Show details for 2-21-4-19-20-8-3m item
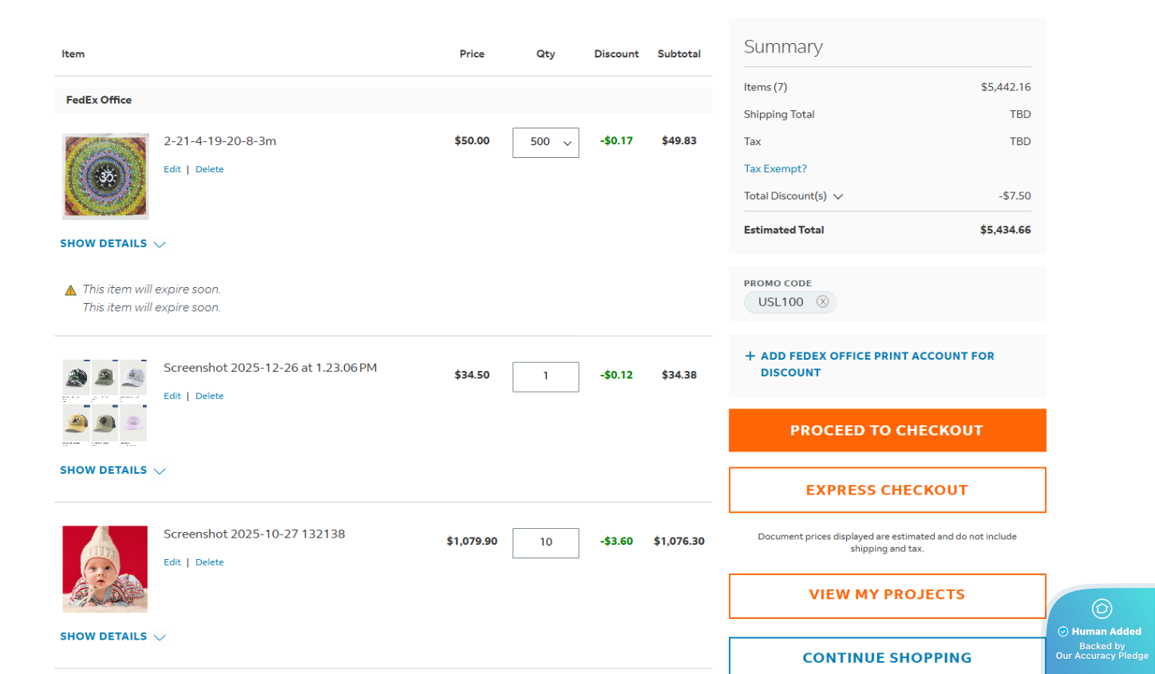The height and width of the screenshot is (674, 1155). (x=113, y=244)
